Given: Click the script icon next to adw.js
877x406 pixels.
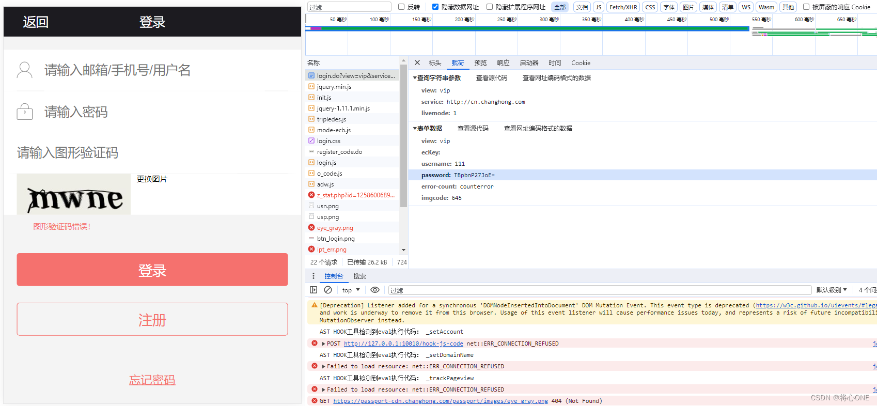Looking at the screenshot, I should (x=311, y=184).
